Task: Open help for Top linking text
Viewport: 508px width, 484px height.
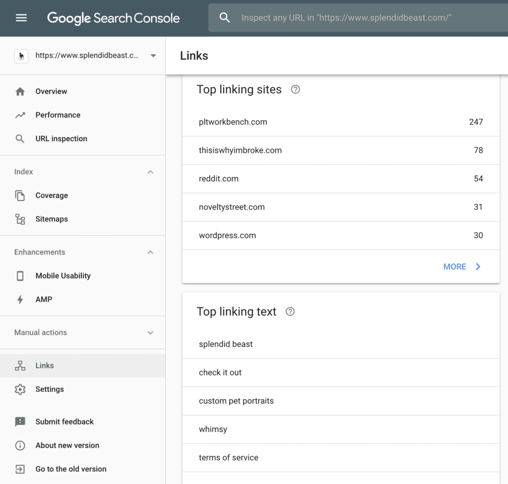Action: 290,312
